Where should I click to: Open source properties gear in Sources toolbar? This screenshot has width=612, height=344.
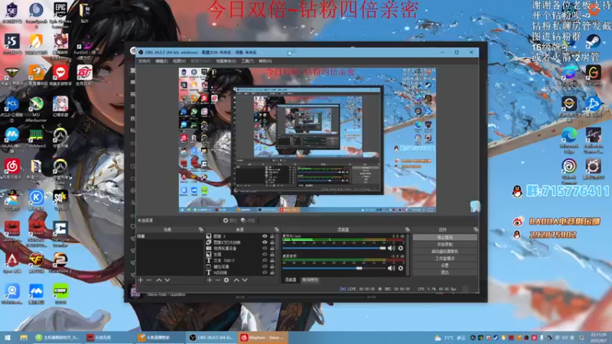[226, 280]
